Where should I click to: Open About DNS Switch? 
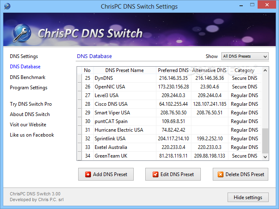[30, 114]
